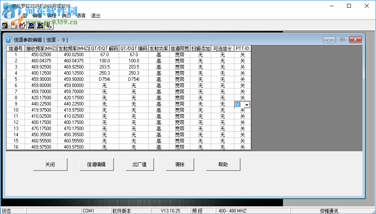
Task: Click the channel editor window's title icon
Action: click(x=9, y=40)
